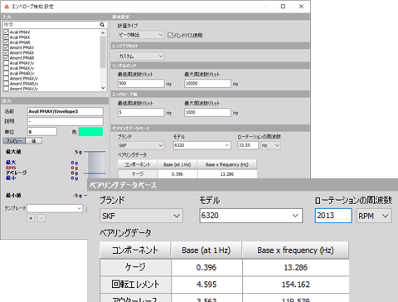Uncheck the Aval PMAR input channel
Screen dimensions: 398x302
point(6,42)
